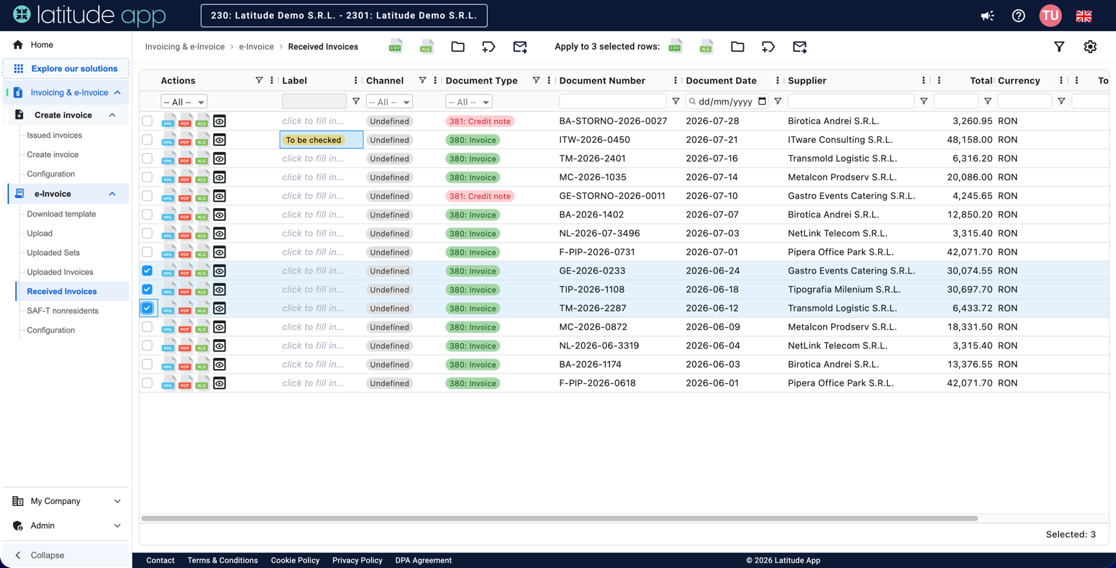Collapse the Create invoice group

click(x=112, y=115)
